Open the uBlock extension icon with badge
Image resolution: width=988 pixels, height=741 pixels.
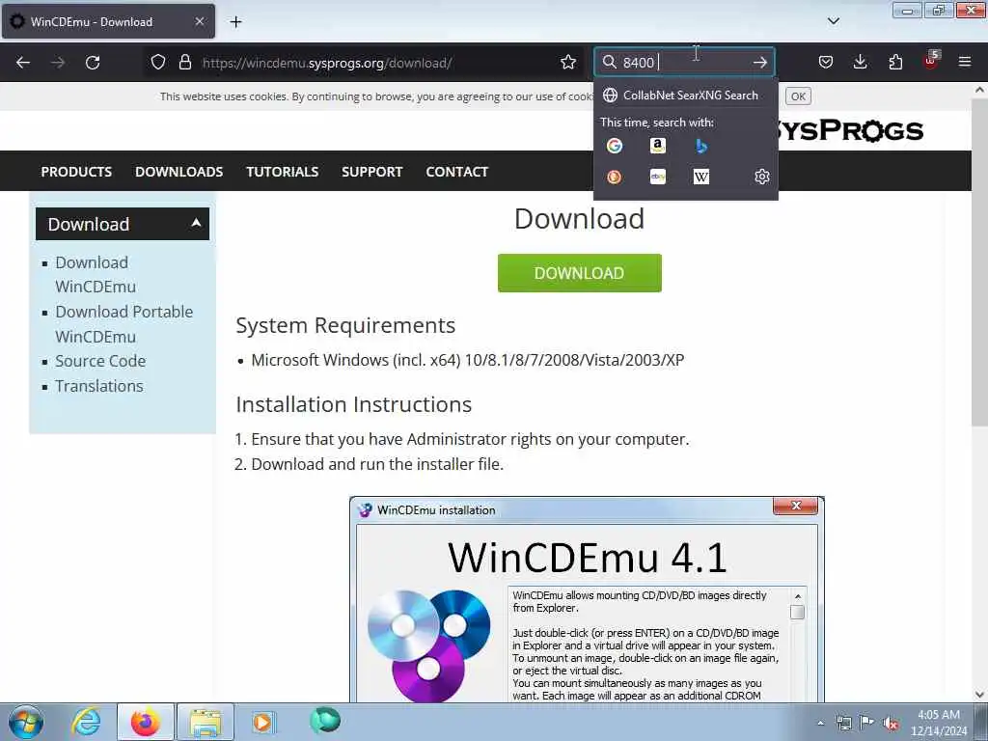click(931, 61)
